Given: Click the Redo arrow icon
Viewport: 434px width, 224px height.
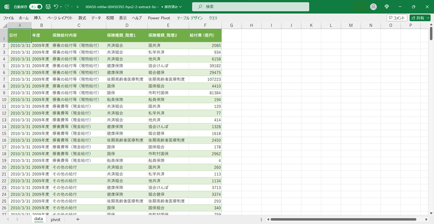Looking at the screenshot, I should pos(67,7).
